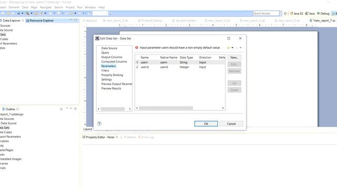337x189 pixels.
Task: Maximize the Data Explorer panel icon
Action: pos(75,20)
